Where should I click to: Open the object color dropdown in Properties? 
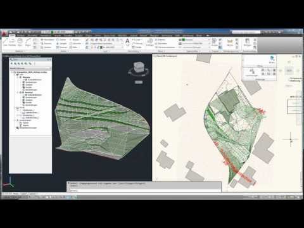(195, 40)
